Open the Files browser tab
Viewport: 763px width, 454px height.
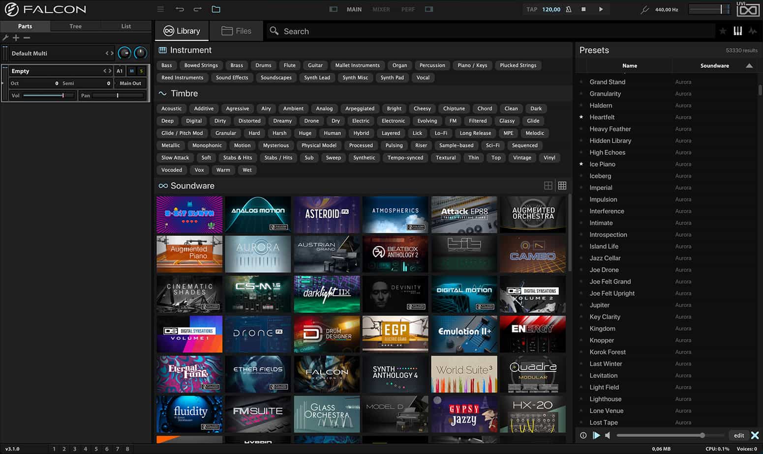coord(236,31)
